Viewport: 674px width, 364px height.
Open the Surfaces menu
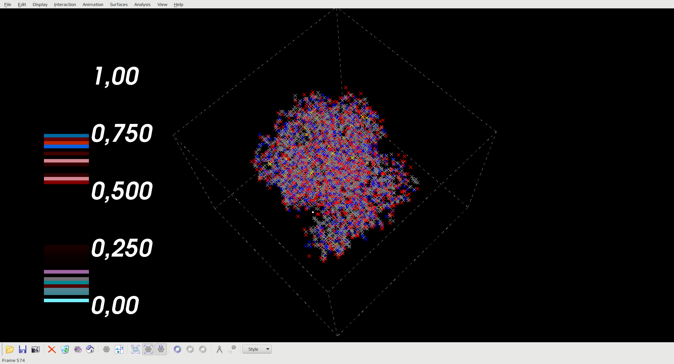point(119,5)
